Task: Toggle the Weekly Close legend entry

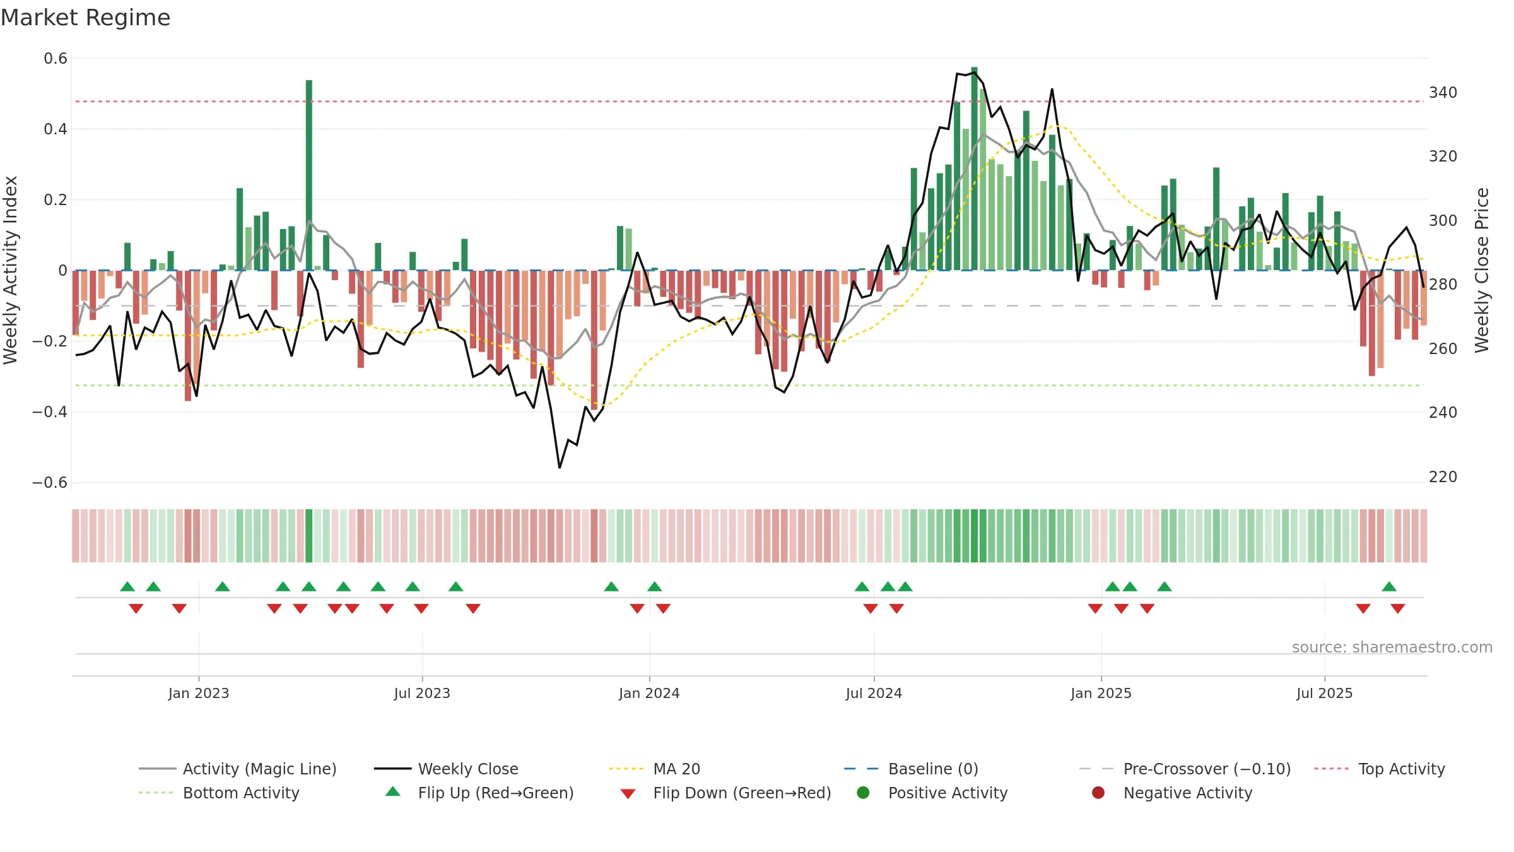Action: pyautogui.click(x=446, y=769)
